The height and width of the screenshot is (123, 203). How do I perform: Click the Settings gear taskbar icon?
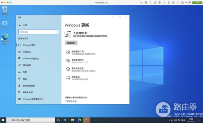click(x=86, y=120)
